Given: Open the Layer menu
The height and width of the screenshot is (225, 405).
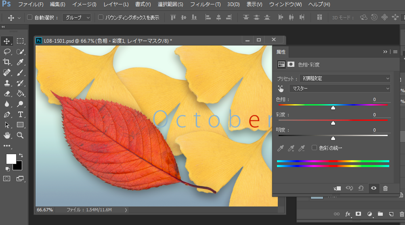Looking at the screenshot, I should [116, 4].
